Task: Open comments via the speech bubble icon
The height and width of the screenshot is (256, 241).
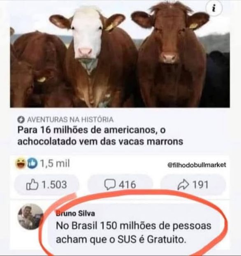Action: click(x=110, y=185)
